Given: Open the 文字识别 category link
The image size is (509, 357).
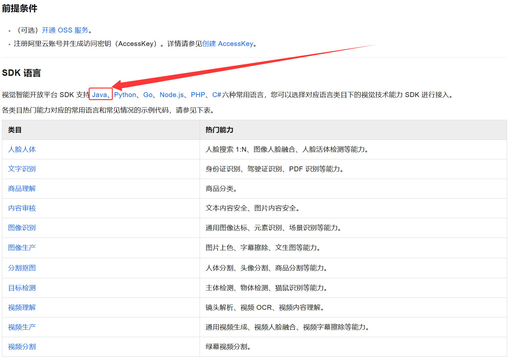Looking at the screenshot, I should click(22, 169).
